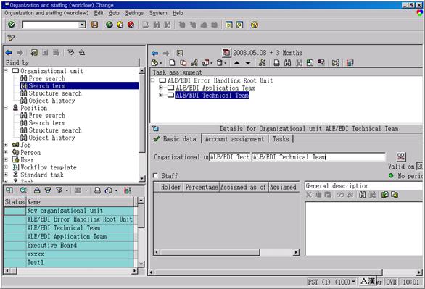Expand ALE/EDI Application Team node

point(161,88)
